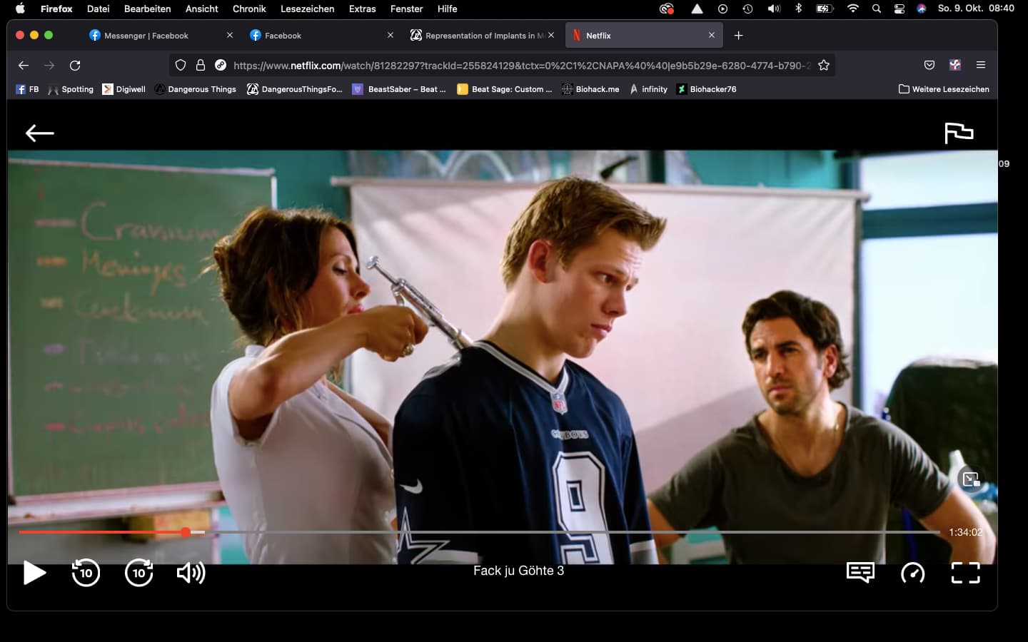Screen dimensions: 1028x642
Task: Open the Biohack.me bookmark
Action: pyautogui.click(x=590, y=89)
